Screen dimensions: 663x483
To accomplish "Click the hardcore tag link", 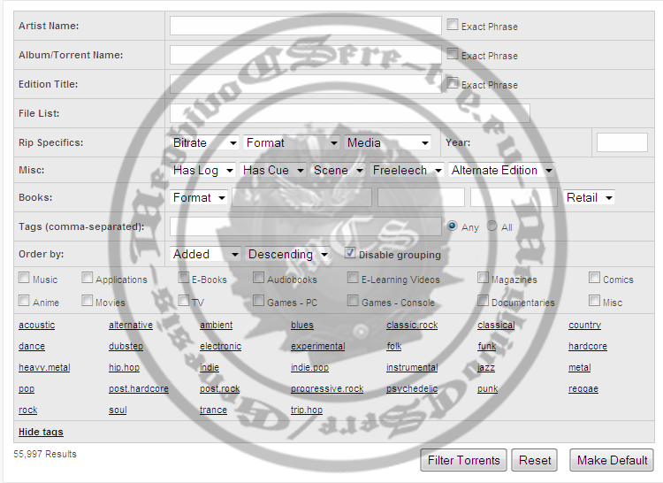I will [588, 347].
